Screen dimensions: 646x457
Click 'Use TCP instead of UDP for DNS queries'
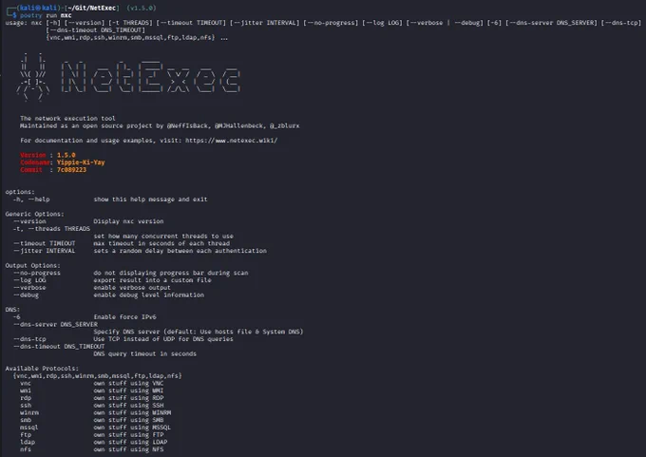pos(163,339)
